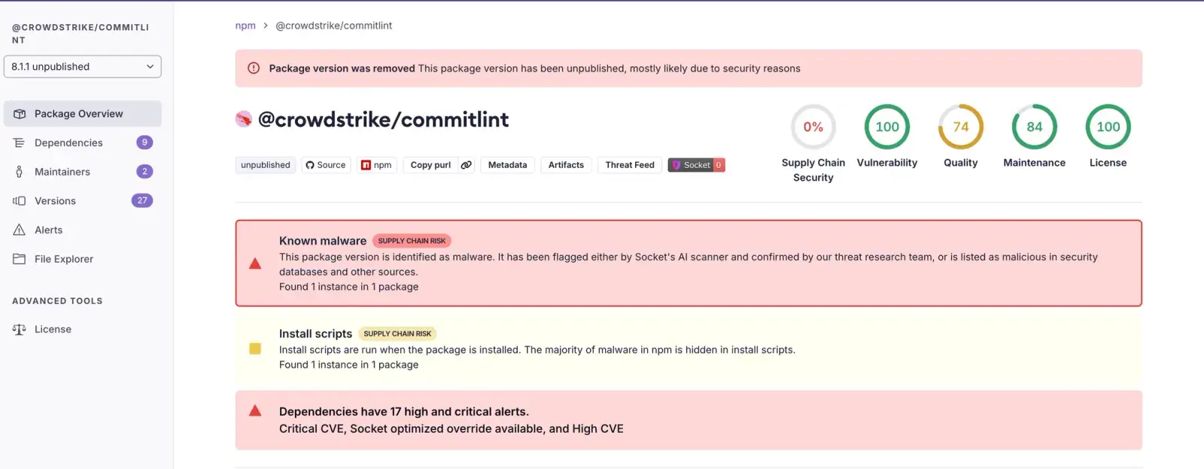Click Dependencies have 17 high alerts text
This screenshot has height=469, width=1204.
pyautogui.click(x=404, y=412)
